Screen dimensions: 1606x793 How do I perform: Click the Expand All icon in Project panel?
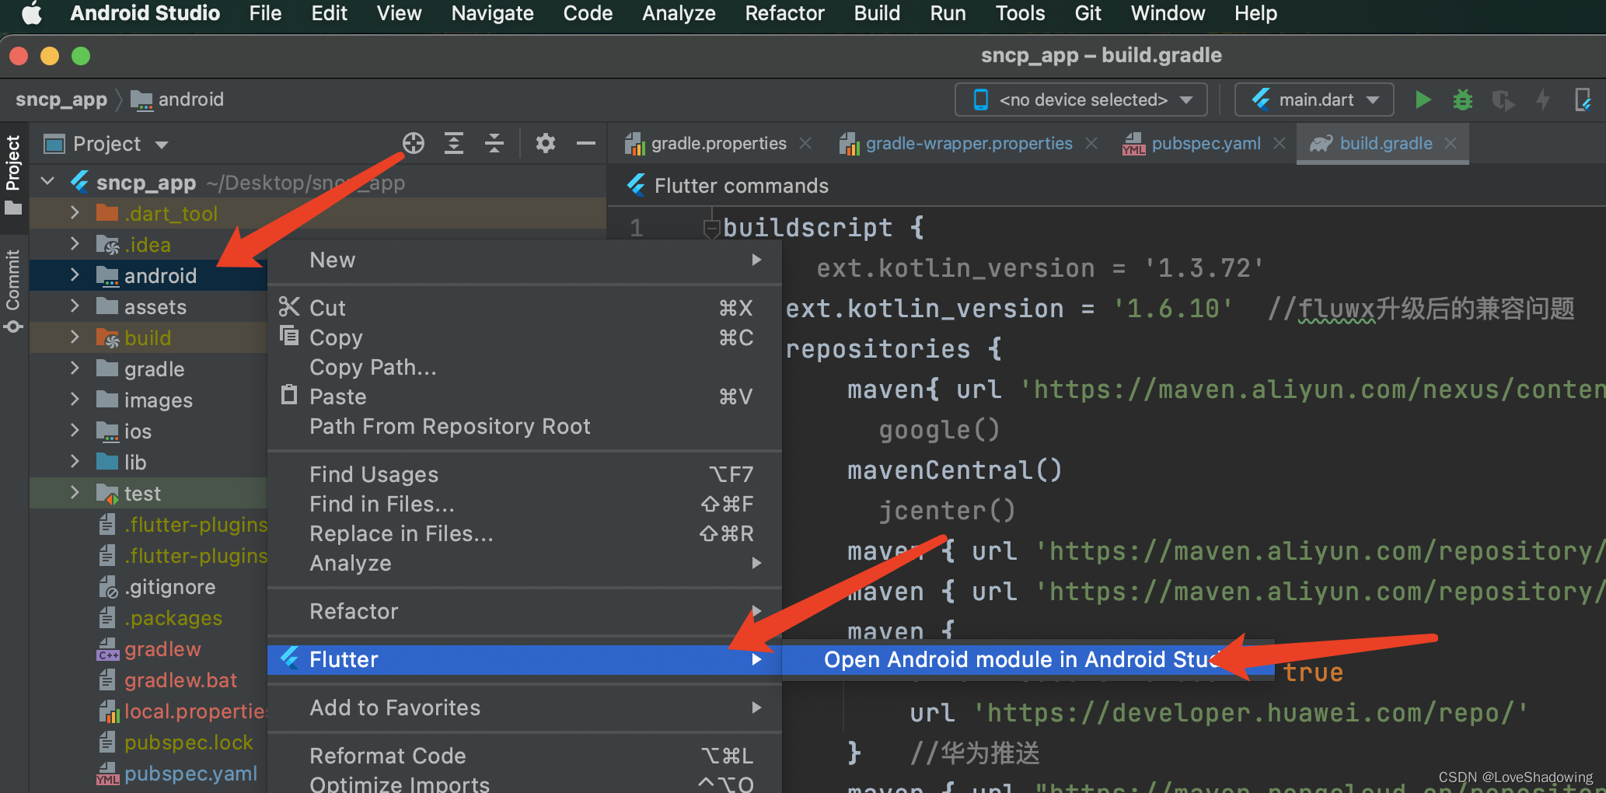[454, 143]
